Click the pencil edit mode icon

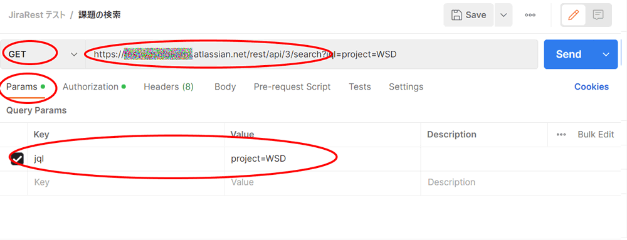pos(574,15)
